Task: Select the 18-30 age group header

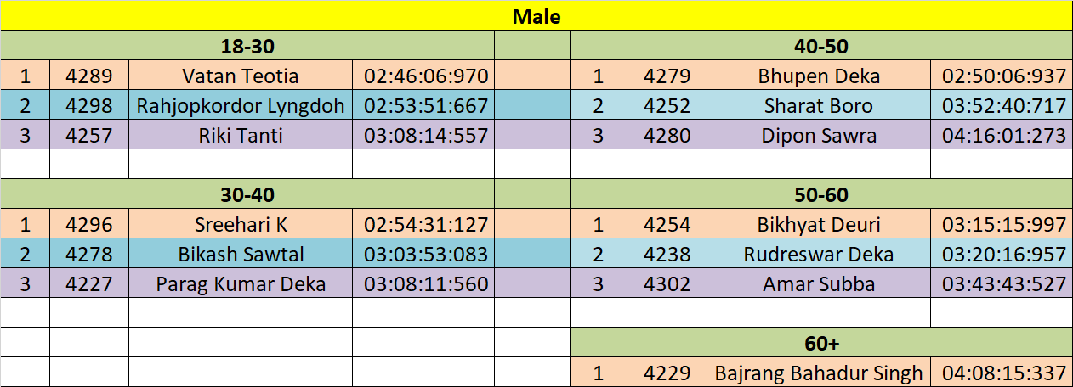Action: 247,46
